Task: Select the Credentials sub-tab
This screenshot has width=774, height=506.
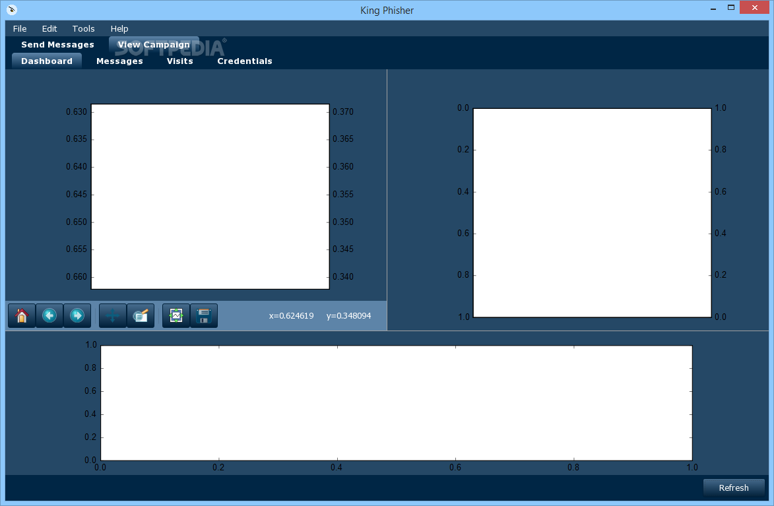Action: tap(245, 61)
